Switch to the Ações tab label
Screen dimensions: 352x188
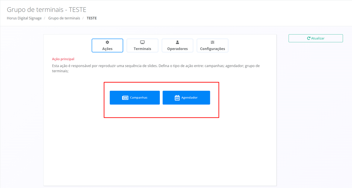(x=107, y=49)
